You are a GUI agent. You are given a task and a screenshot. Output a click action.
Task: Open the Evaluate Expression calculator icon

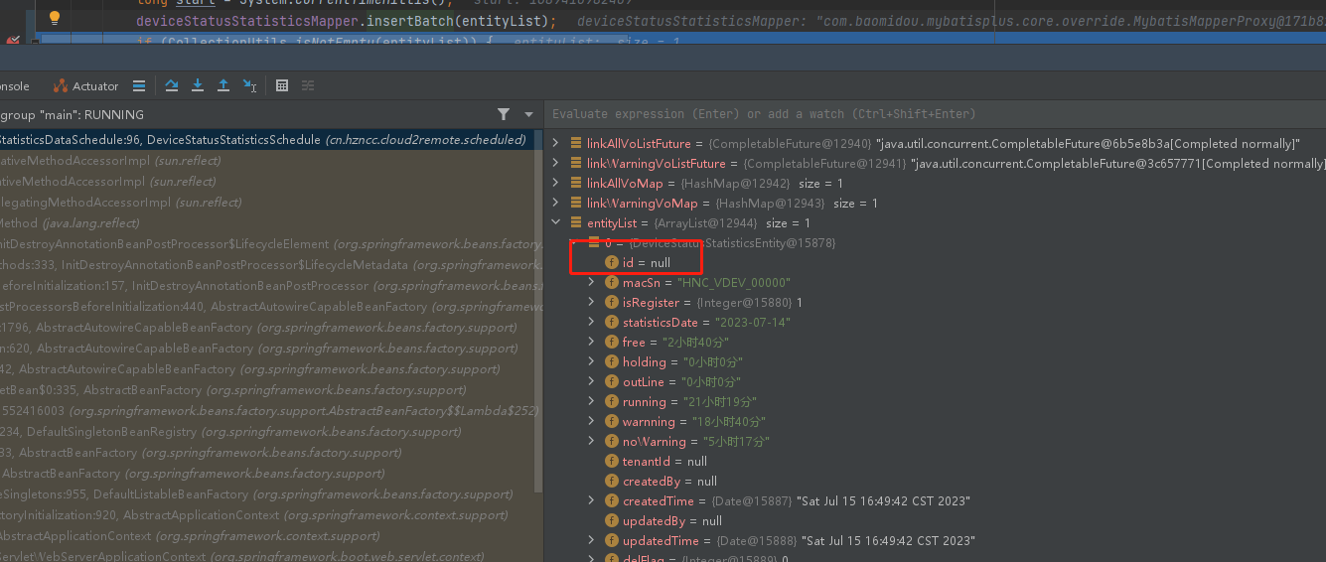pyautogui.click(x=282, y=86)
